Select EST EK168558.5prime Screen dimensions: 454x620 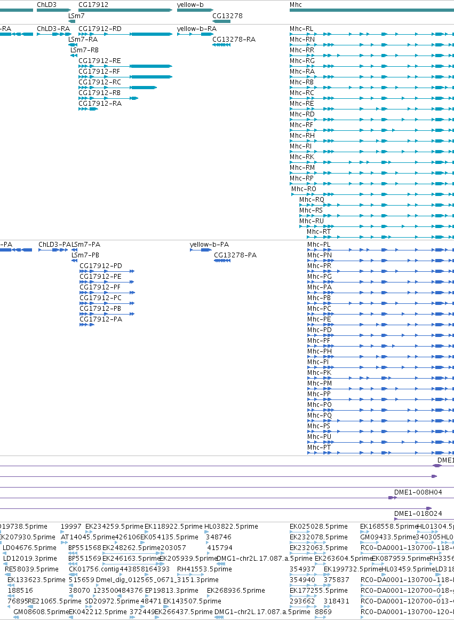(389, 527)
